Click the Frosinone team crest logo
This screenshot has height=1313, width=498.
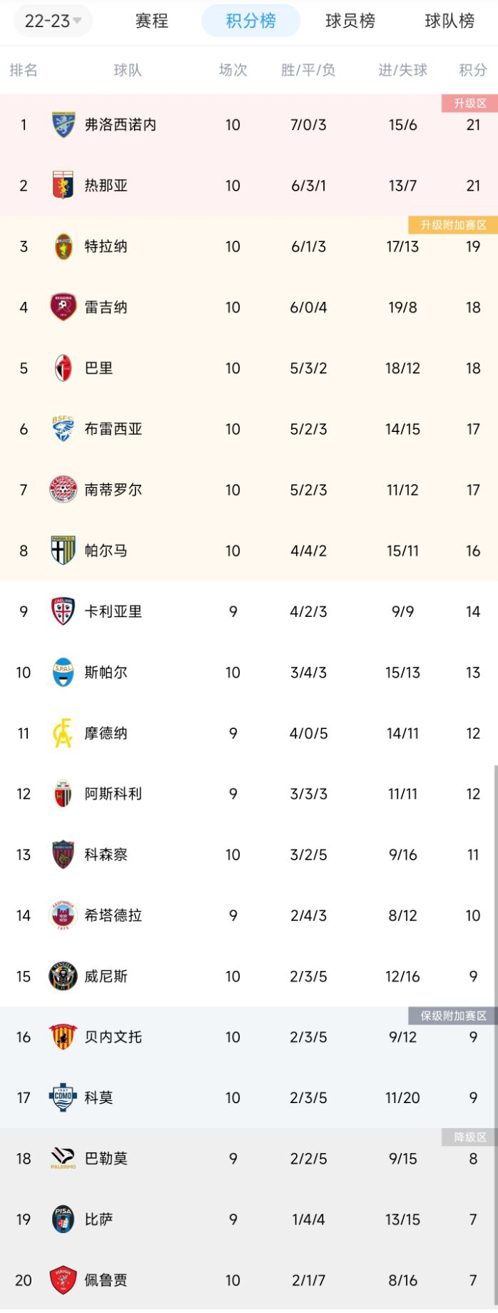pos(62,125)
